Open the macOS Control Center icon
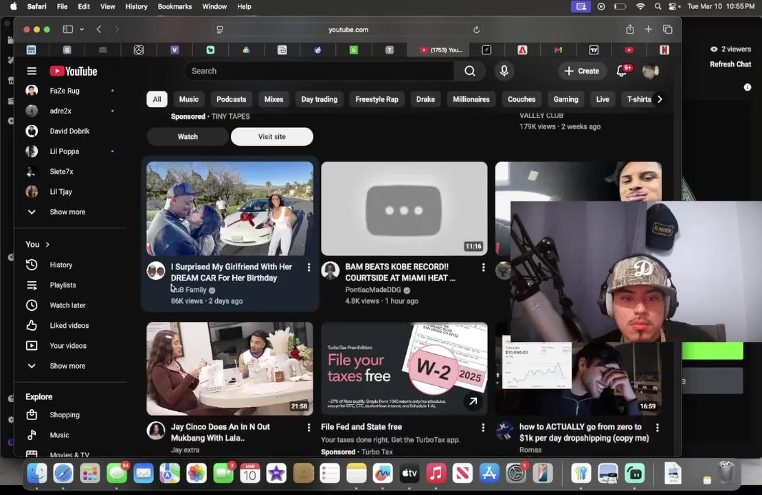Image resolution: width=762 pixels, height=495 pixels. (x=673, y=6)
